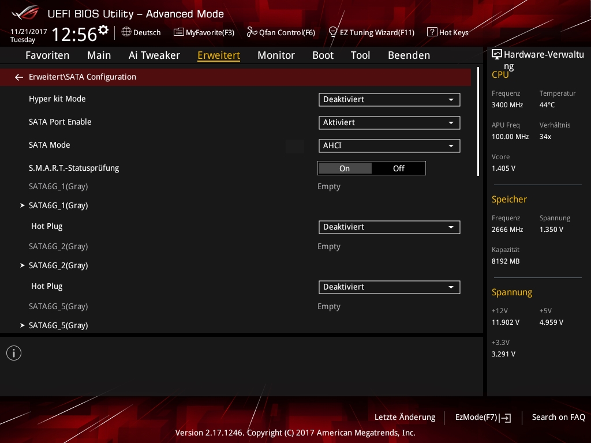Click the back arrow in SATA Configuration breadcrumb

click(19, 77)
